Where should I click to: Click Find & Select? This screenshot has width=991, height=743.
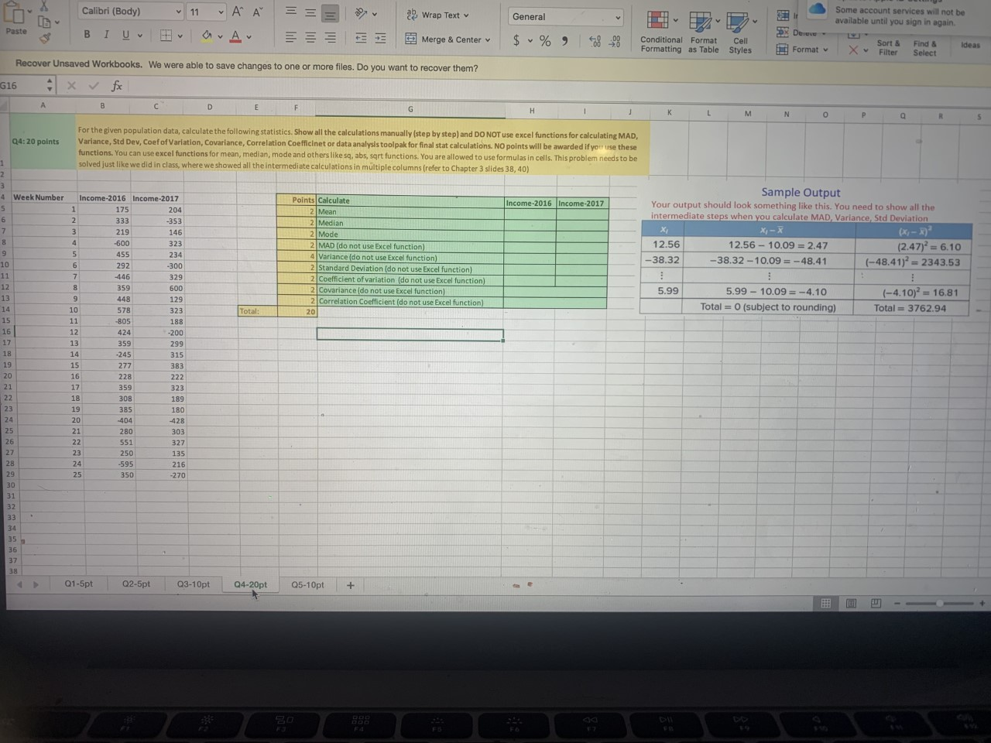[x=924, y=46]
